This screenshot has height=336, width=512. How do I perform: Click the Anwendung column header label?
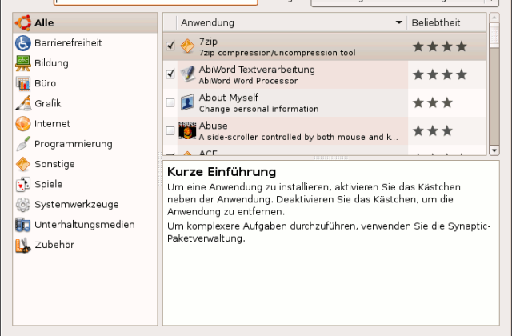coord(207,22)
